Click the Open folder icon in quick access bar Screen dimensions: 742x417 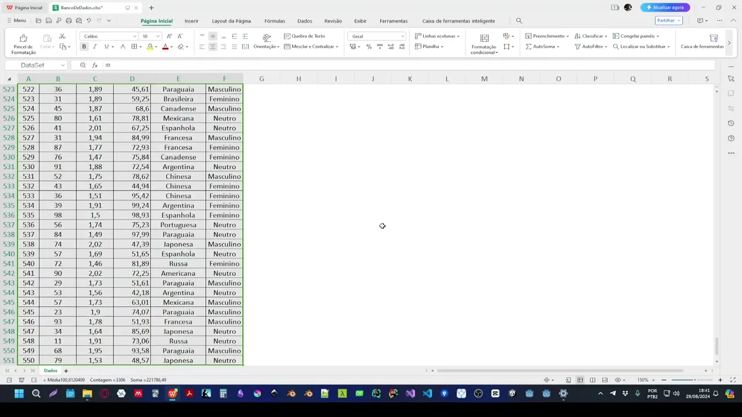38,21
